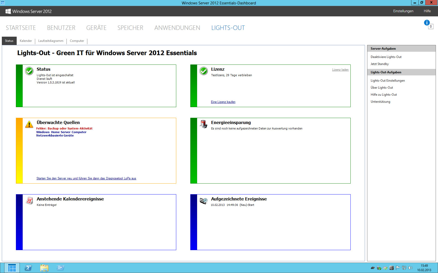Viewport: 438px width, 273px height.
Task: Click the Aufgezeichnete Ereignisse log icon
Action: [x=204, y=201]
